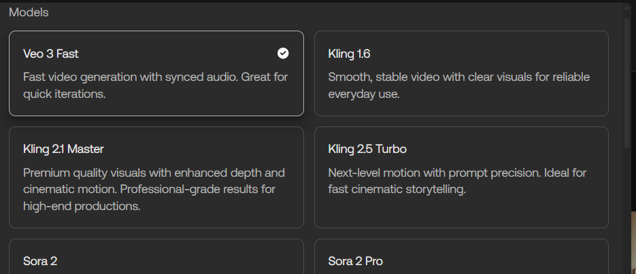The height and width of the screenshot is (274, 636).
Task: Click the 'Kling 2.1 Master' title text
Action: tap(63, 149)
